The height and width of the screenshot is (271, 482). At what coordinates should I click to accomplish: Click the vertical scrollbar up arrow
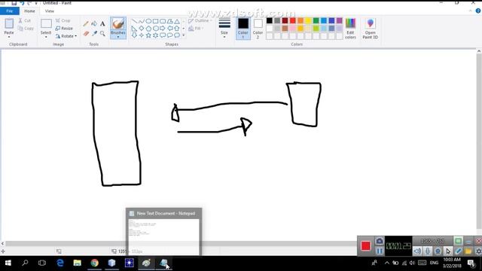pyautogui.click(x=479, y=52)
